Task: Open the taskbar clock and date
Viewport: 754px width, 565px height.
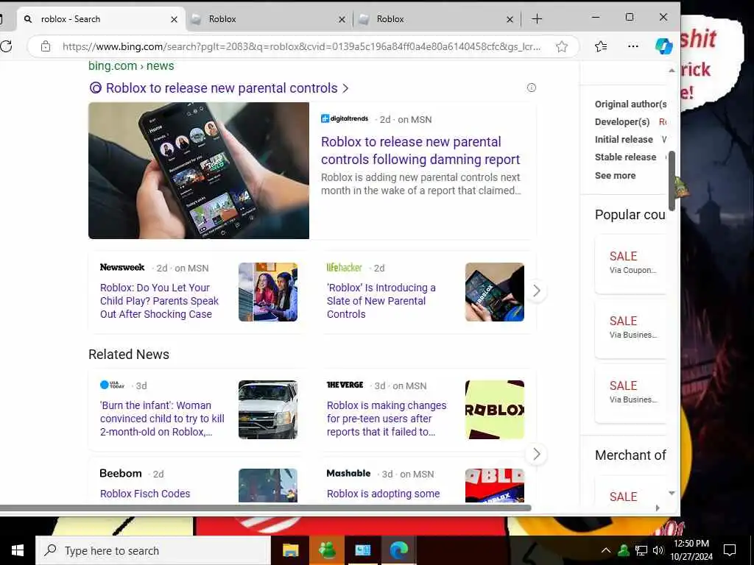Action: pos(691,550)
